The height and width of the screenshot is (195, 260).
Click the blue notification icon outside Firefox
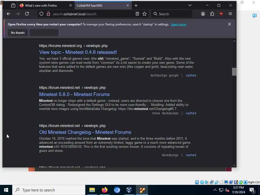coord(254,15)
